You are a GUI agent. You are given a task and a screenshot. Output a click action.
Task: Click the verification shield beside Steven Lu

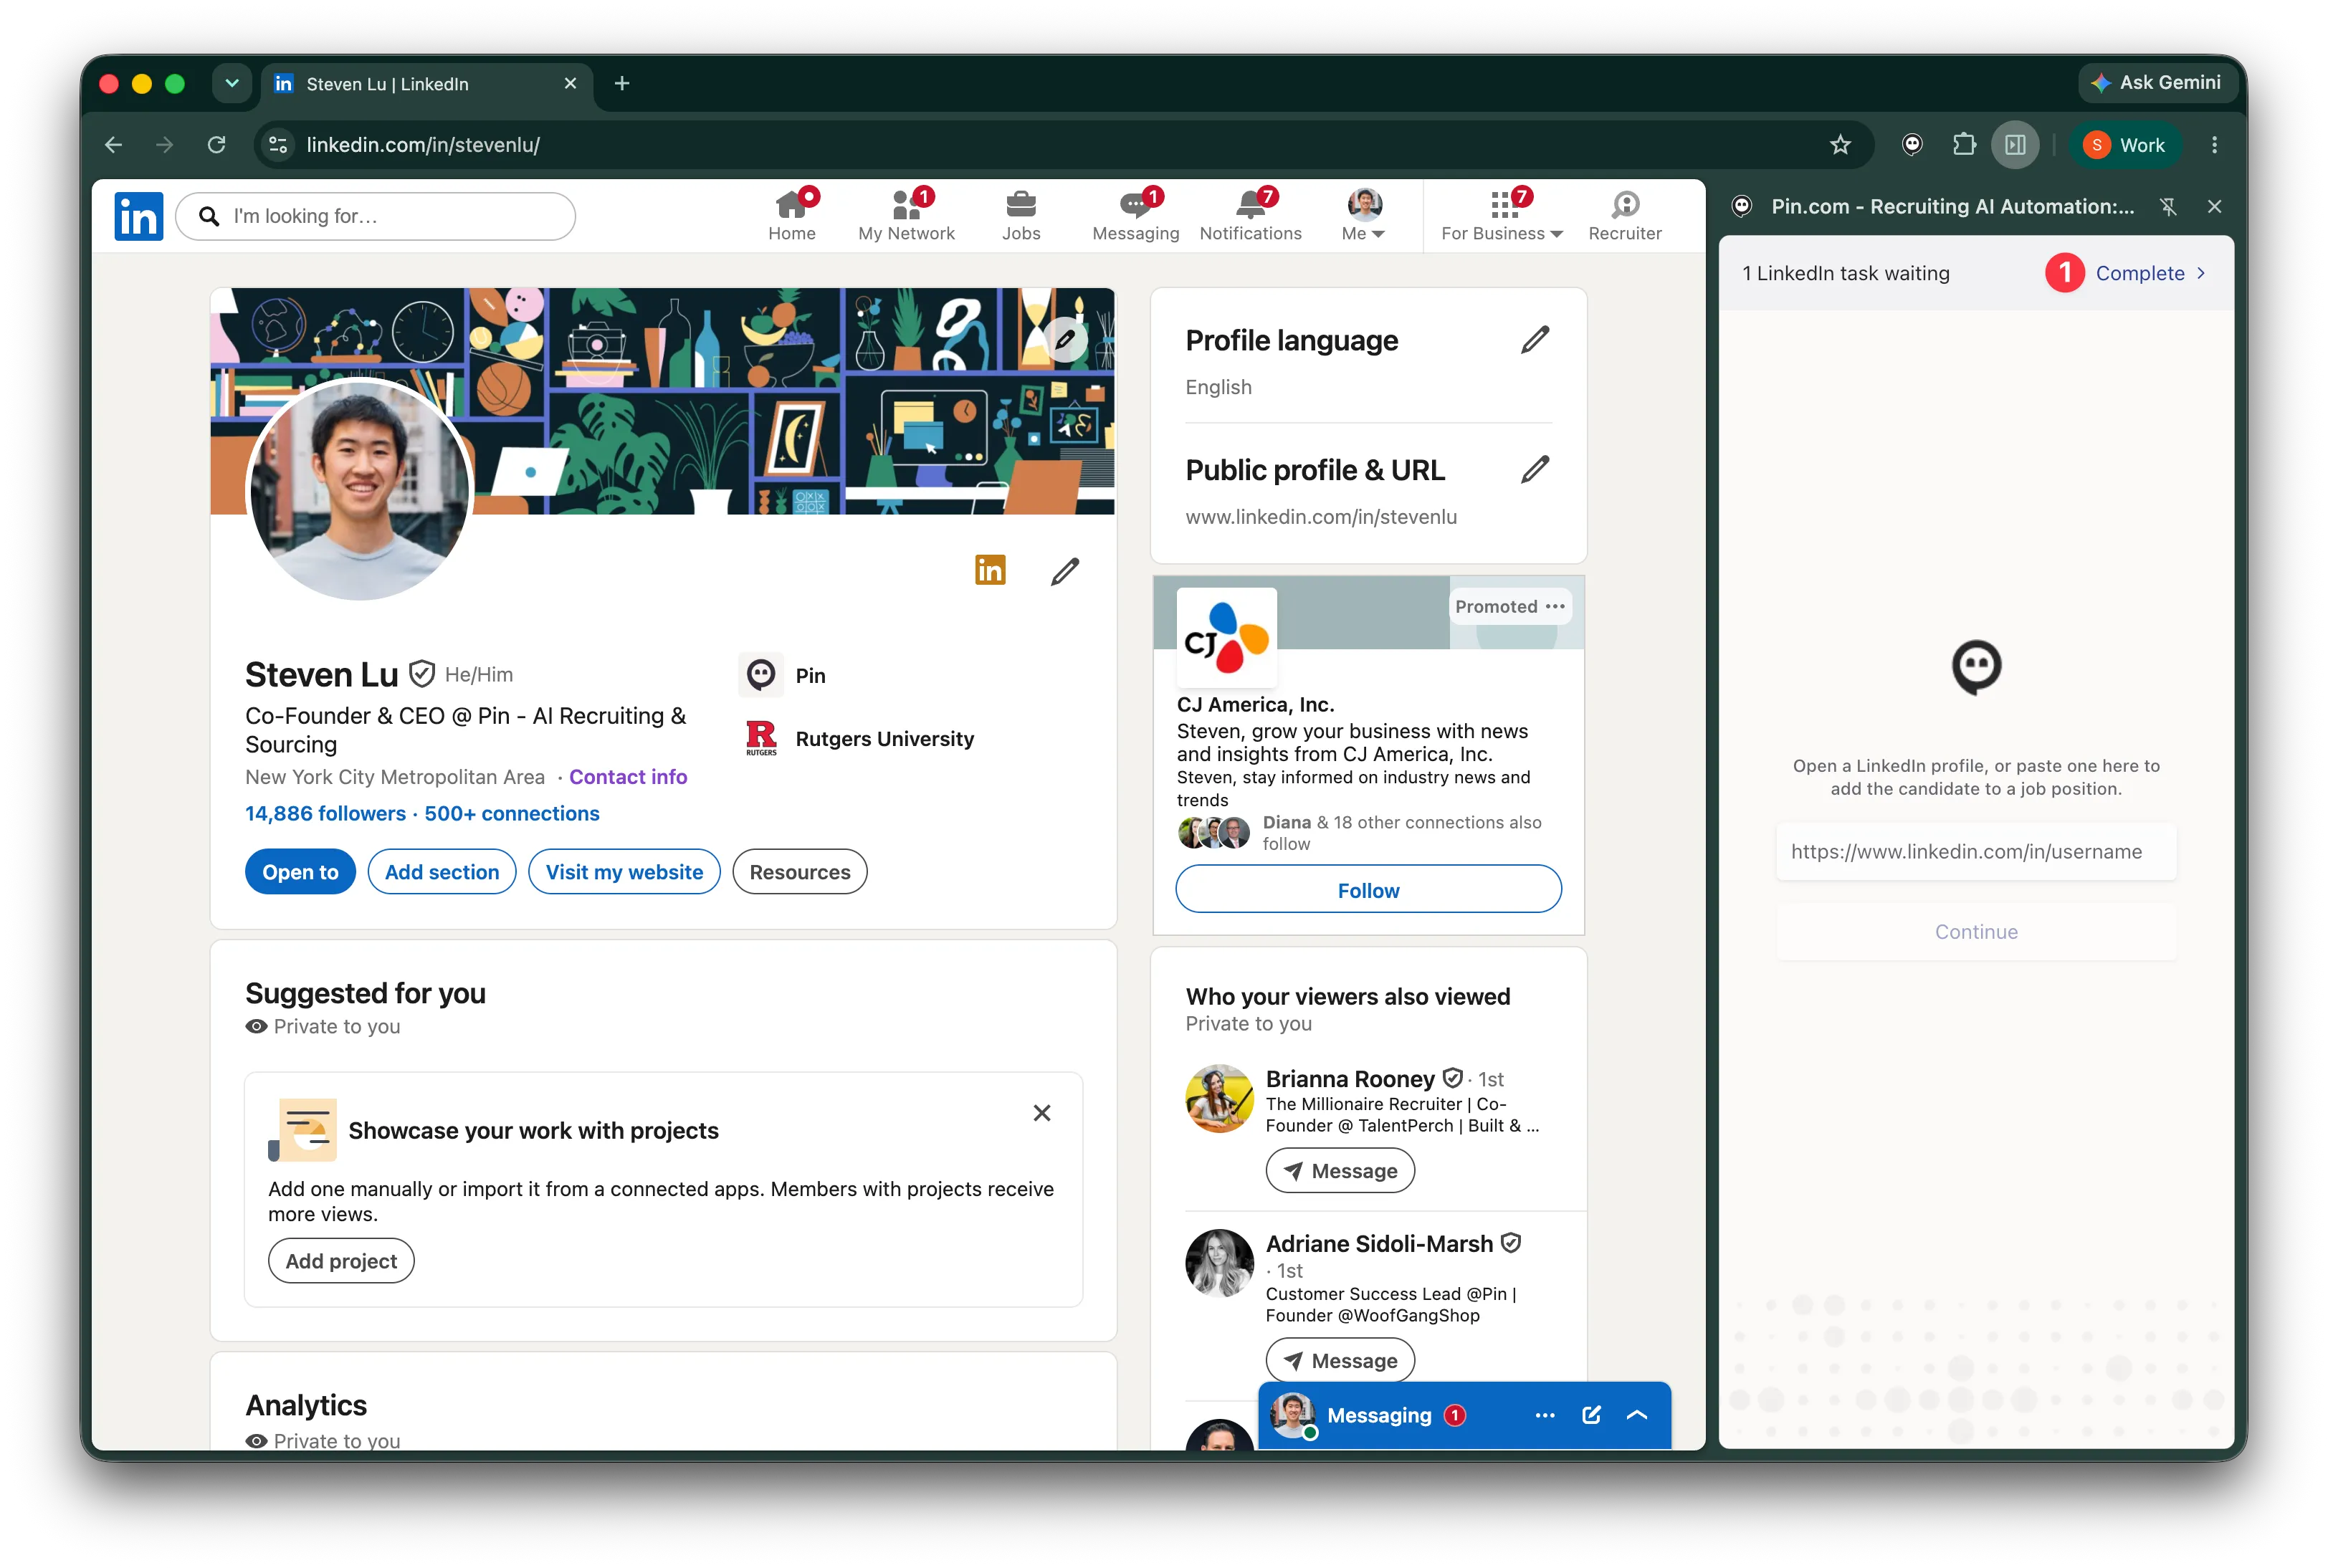[x=422, y=674]
